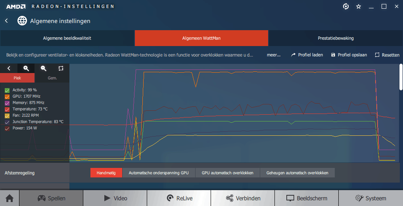Open the ReLive section
The image size is (403, 206).
179,198
